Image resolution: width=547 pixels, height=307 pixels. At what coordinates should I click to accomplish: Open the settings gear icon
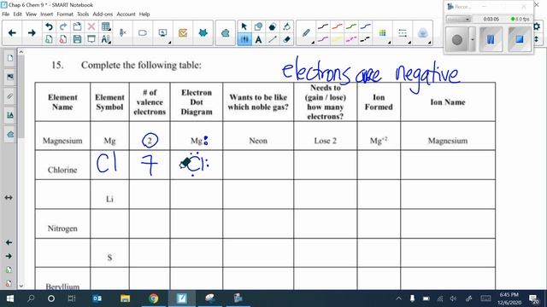tap(537, 26)
